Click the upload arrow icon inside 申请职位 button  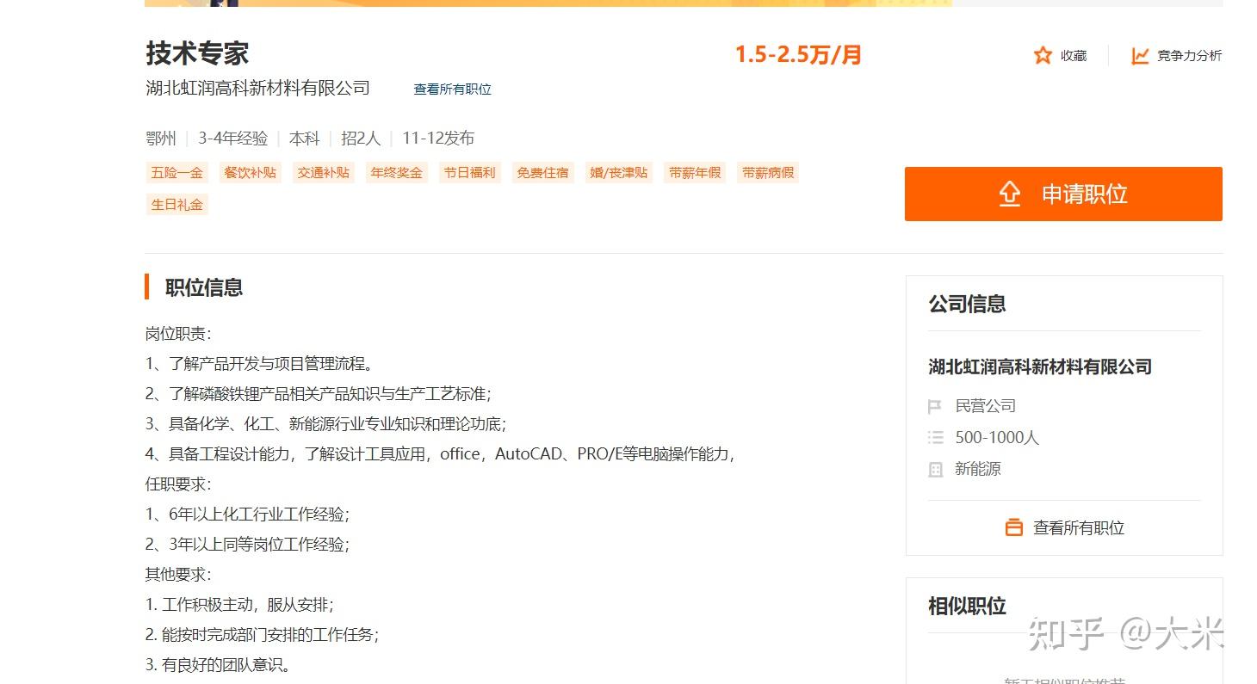click(1008, 194)
